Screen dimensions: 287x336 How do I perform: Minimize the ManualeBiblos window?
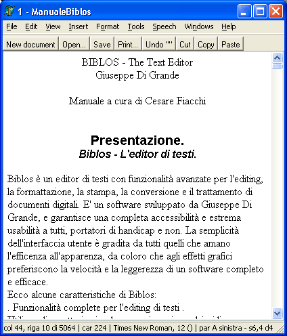244,11
